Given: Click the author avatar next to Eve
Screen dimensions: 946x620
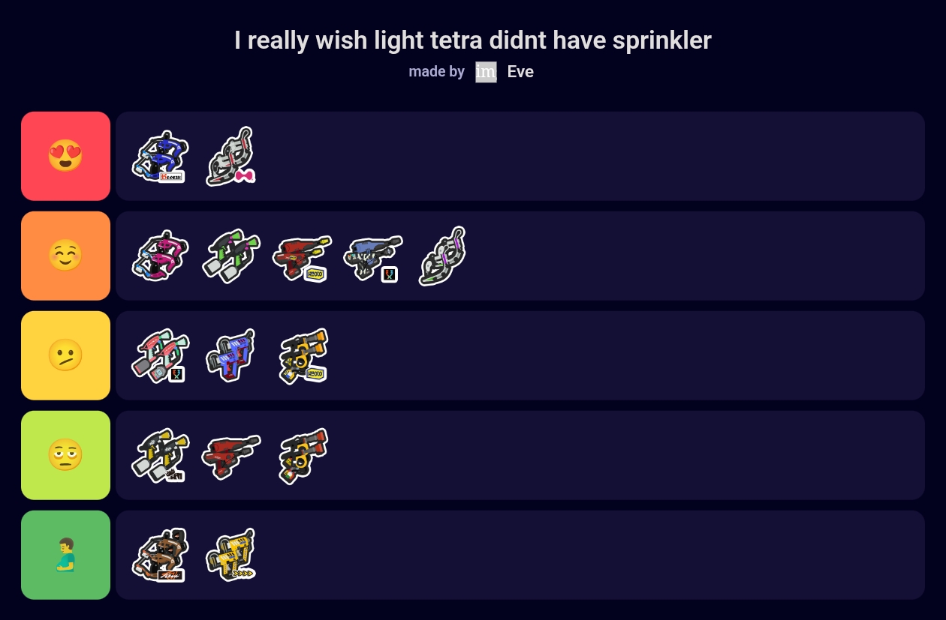Looking at the screenshot, I should click(x=486, y=72).
